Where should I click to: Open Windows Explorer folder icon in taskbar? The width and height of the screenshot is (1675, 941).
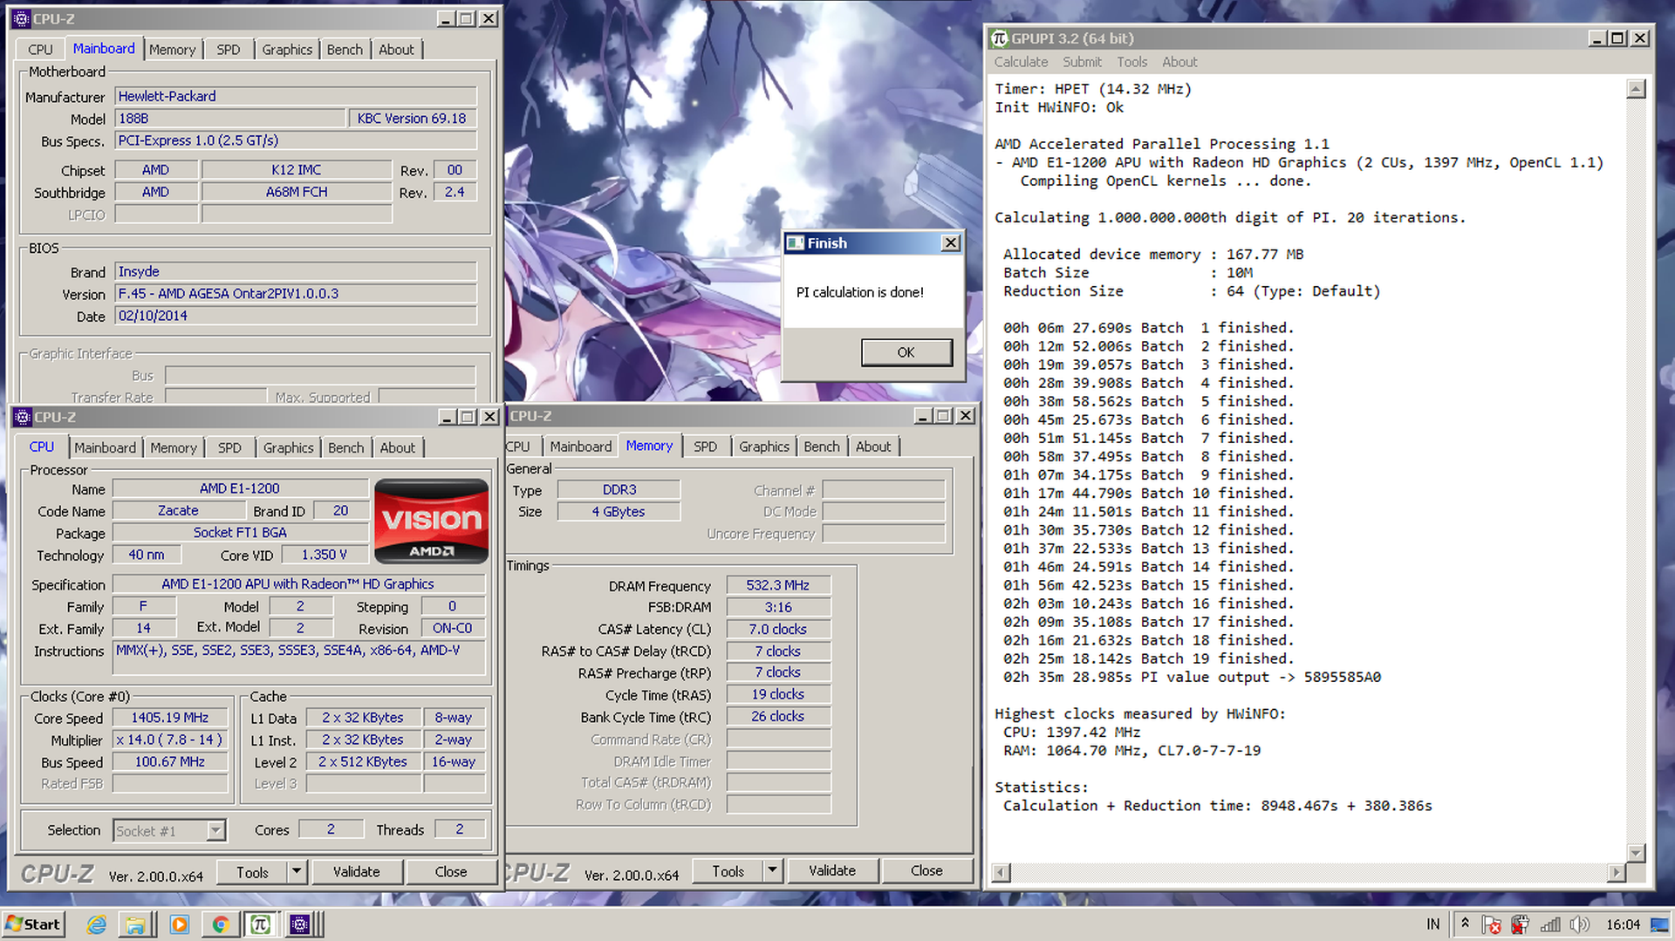(x=135, y=924)
